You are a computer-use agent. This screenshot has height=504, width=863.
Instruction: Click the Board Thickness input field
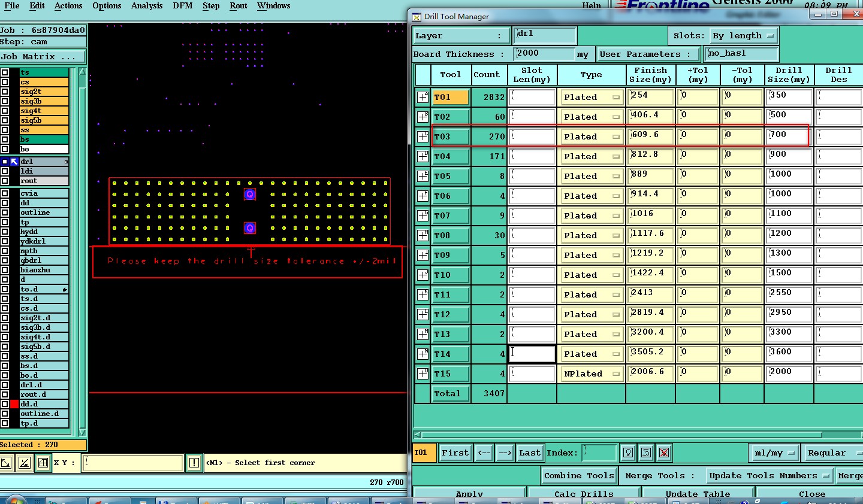click(x=544, y=54)
